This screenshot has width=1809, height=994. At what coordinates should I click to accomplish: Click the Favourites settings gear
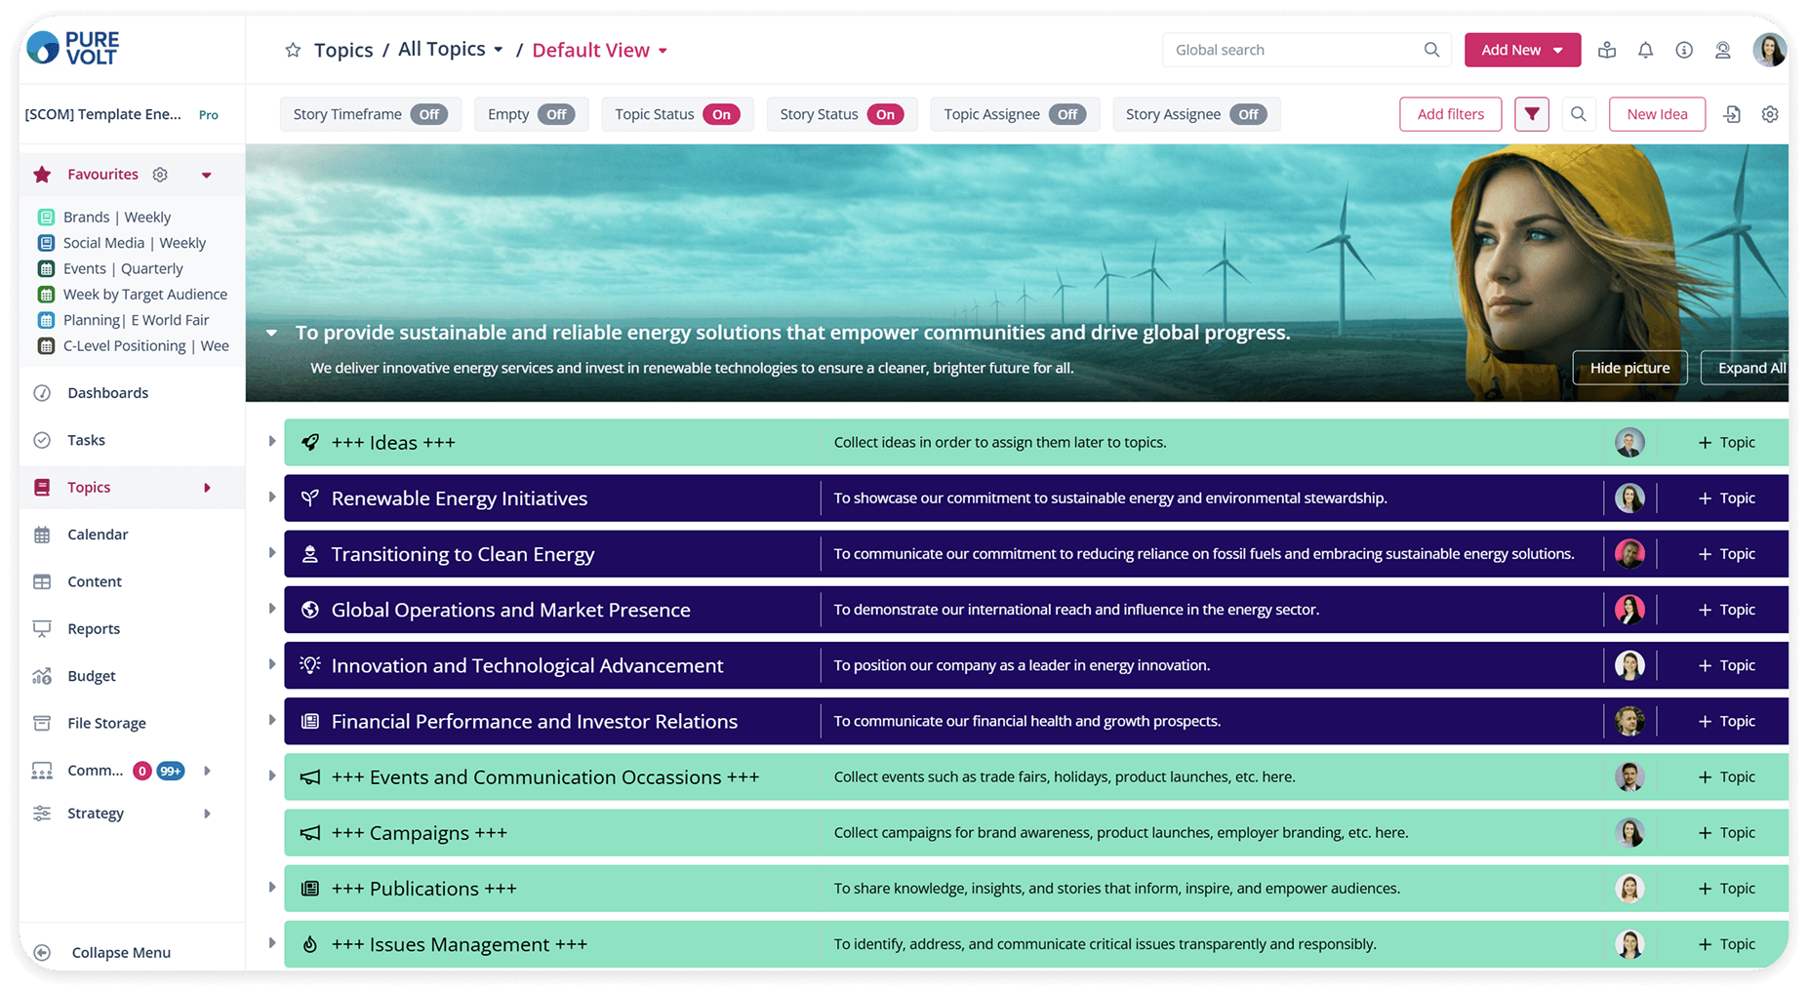160,175
